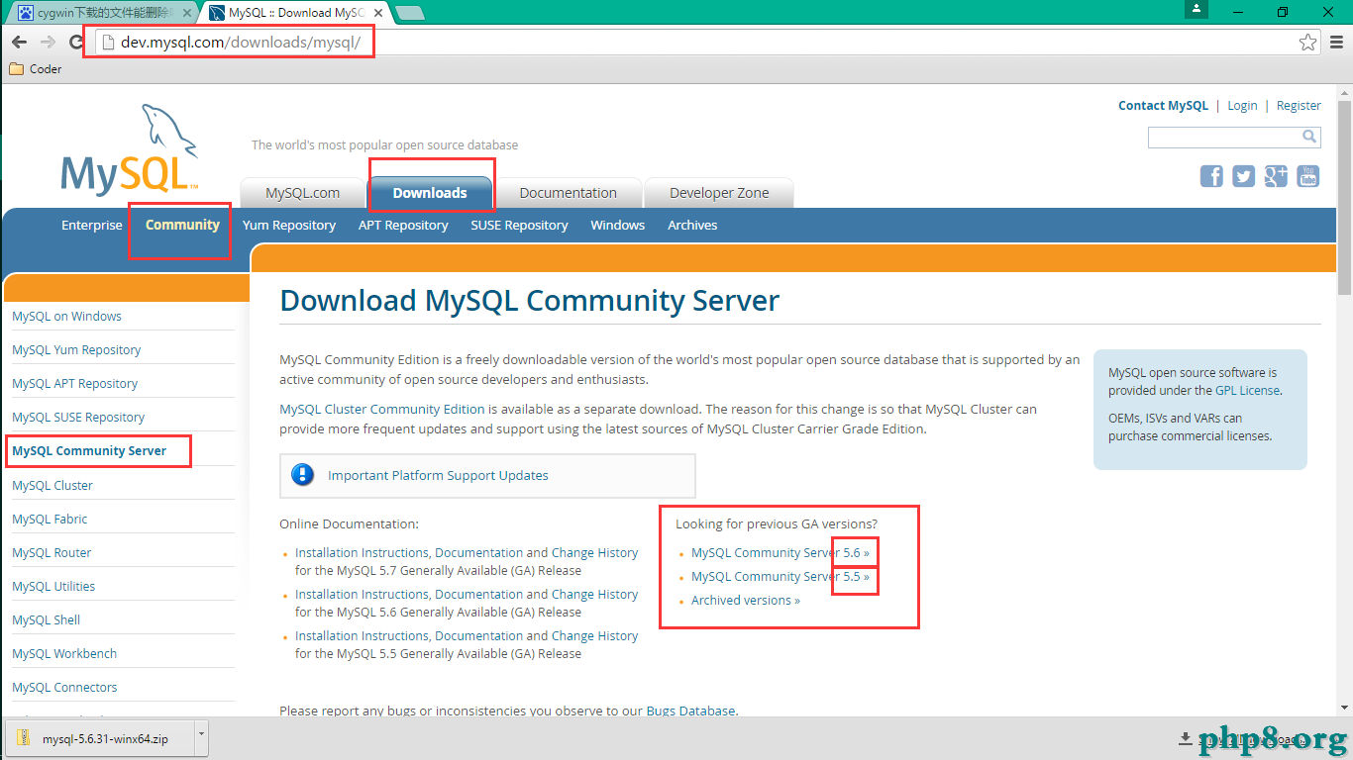Reload the page with refresh icon

(75, 42)
